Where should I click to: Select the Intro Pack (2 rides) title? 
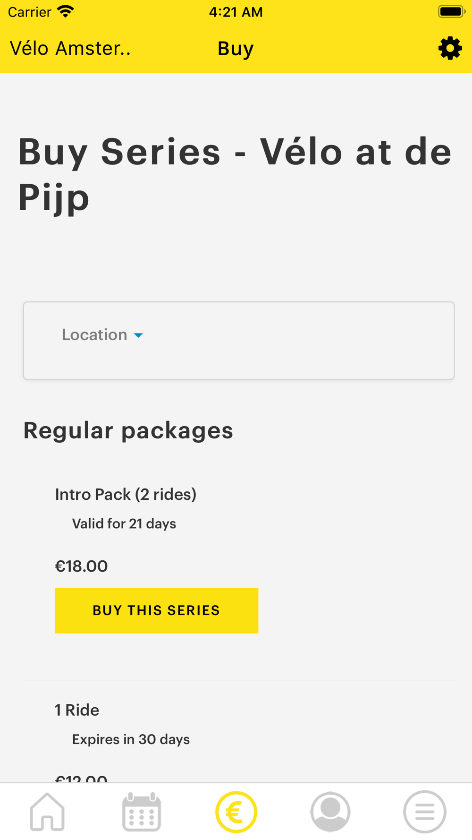point(126,494)
